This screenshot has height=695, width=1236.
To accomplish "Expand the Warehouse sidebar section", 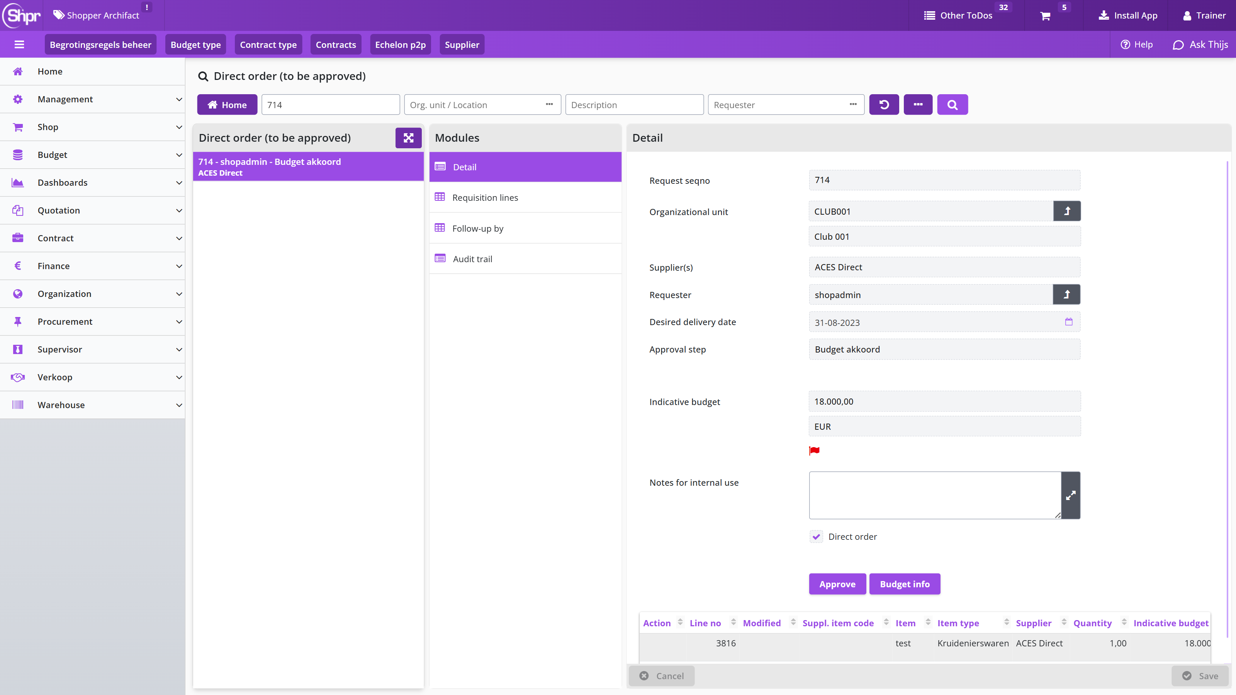I will tap(93, 405).
